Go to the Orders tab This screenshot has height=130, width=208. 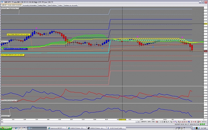point(60,5)
